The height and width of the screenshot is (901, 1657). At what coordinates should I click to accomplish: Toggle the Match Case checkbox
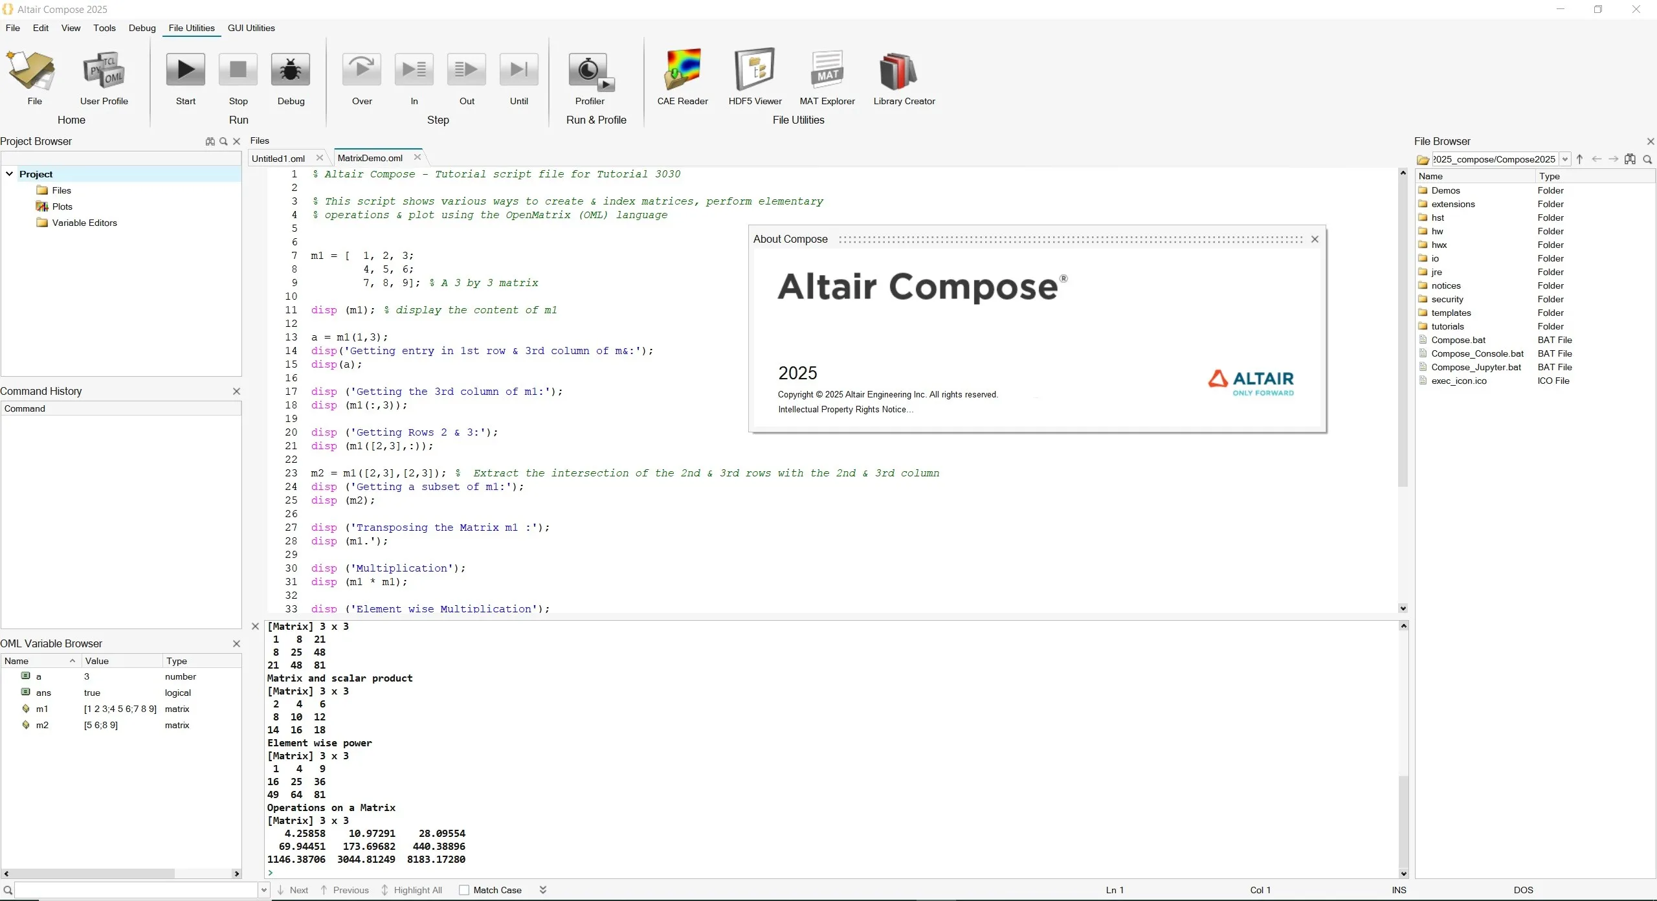(464, 890)
